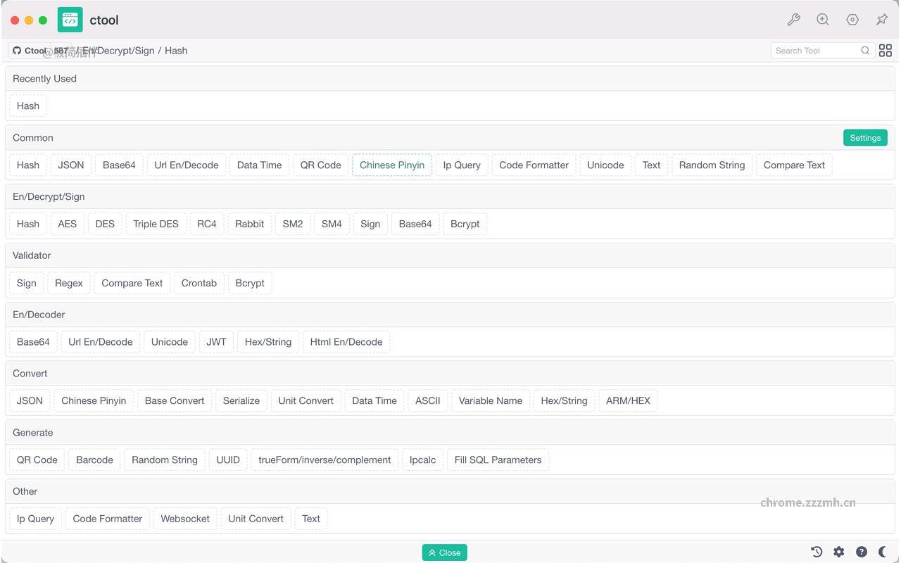Open Code Formatter in the Common section
The height and width of the screenshot is (563, 901).
coord(534,165)
